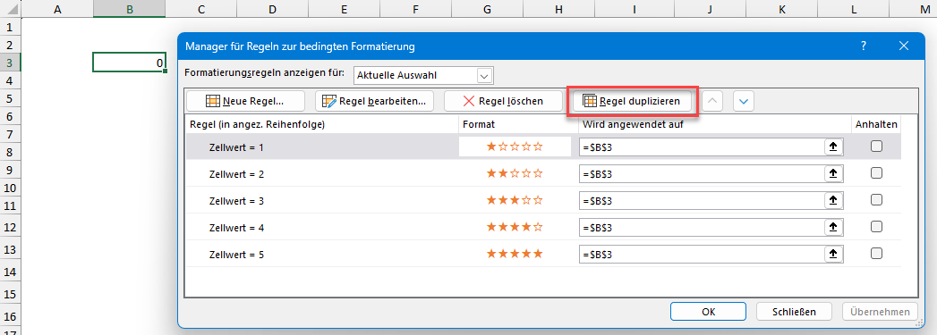Click the Schließen button

click(794, 311)
